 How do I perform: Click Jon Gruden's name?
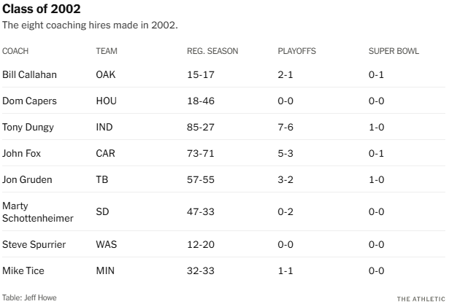tap(27, 179)
